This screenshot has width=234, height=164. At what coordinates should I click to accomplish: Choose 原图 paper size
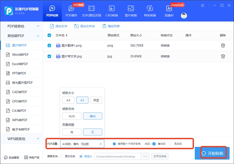[96, 100]
